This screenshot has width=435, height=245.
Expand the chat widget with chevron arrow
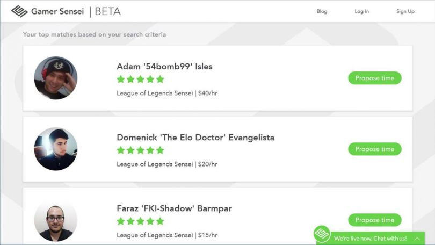417,238
